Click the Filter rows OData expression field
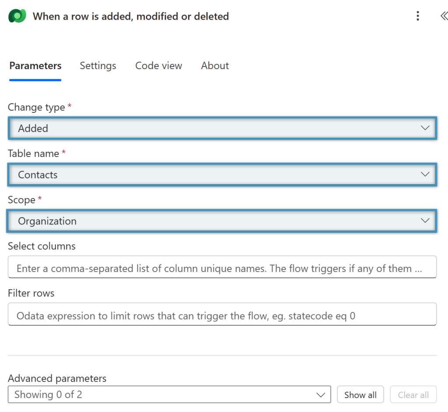Screen dimensions: 448x412 point(219,314)
